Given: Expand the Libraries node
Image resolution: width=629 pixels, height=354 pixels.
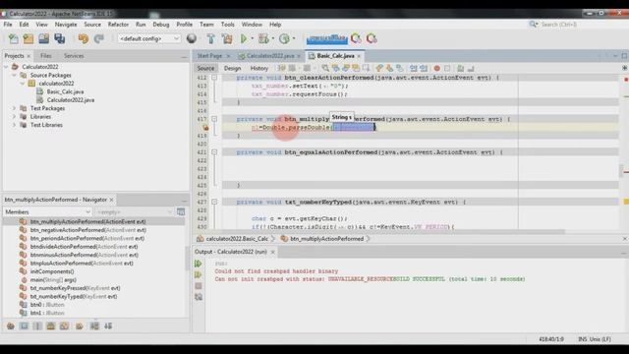Looking at the screenshot, I should (15, 117).
